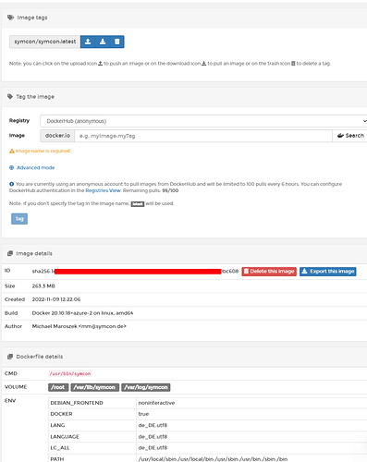Open the Registry dropdown showing DockerHub (anonymous)
This screenshot has width=367, height=462.
pyautogui.click(x=203, y=121)
